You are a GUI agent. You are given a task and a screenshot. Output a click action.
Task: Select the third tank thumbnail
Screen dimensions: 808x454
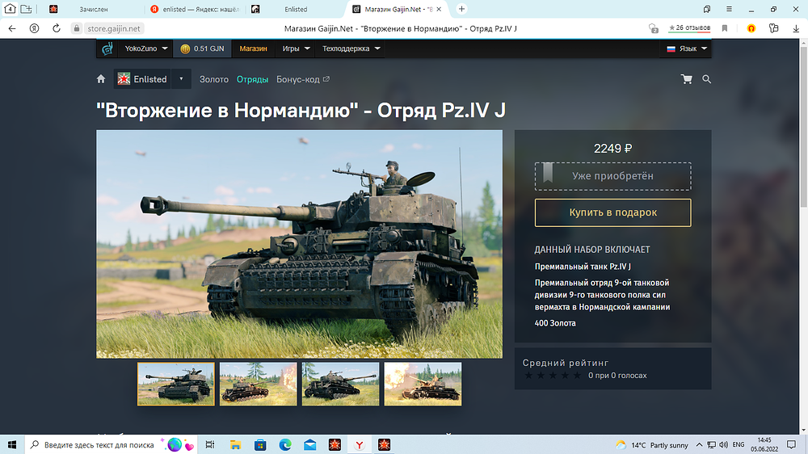pos(341,384)
